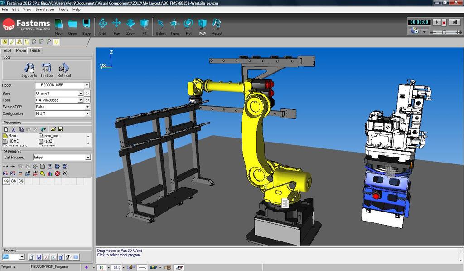Activate the PnP tool

tap(203, 26)
